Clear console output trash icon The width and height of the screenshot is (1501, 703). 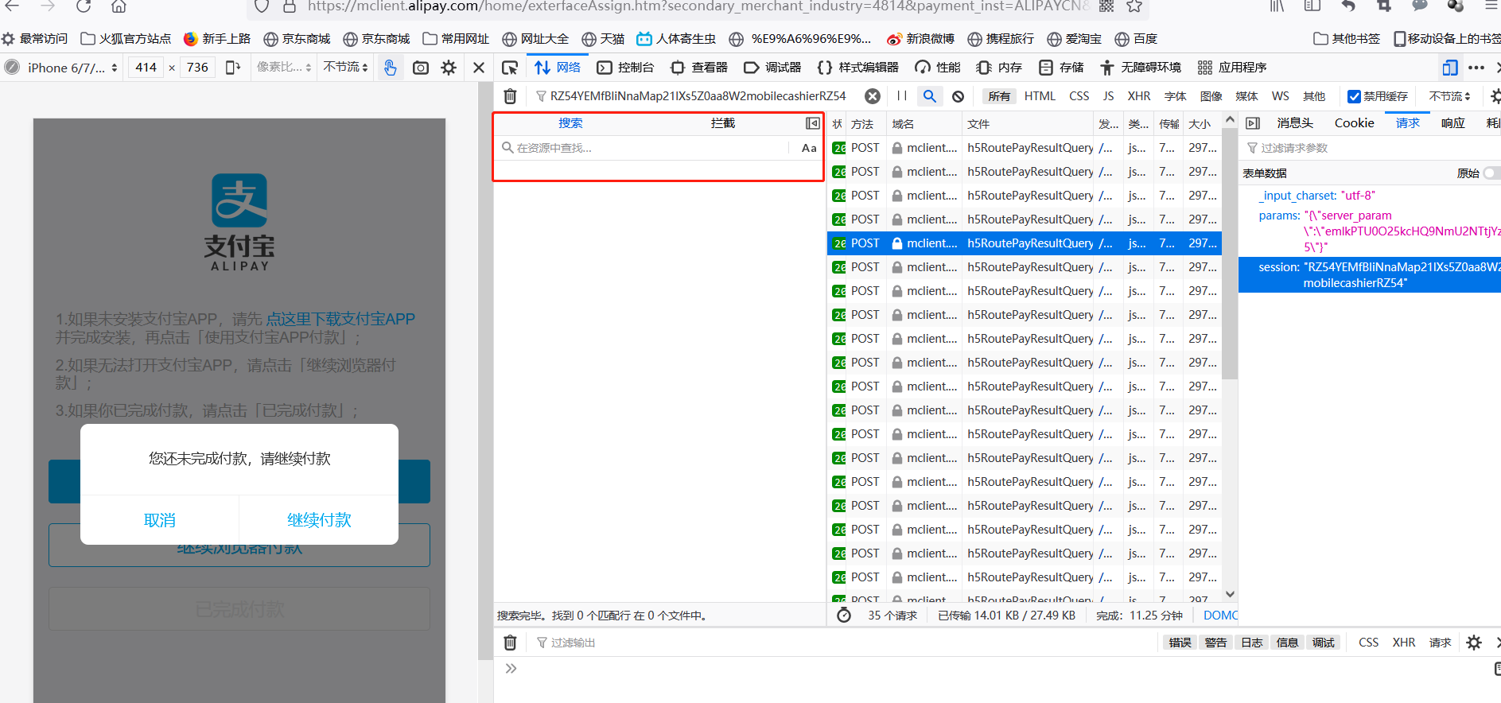coord(511,643)
